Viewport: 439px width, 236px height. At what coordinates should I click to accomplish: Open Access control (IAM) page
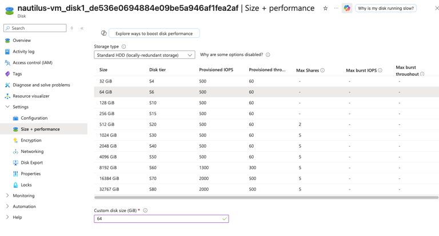click(x=33, y=63)
